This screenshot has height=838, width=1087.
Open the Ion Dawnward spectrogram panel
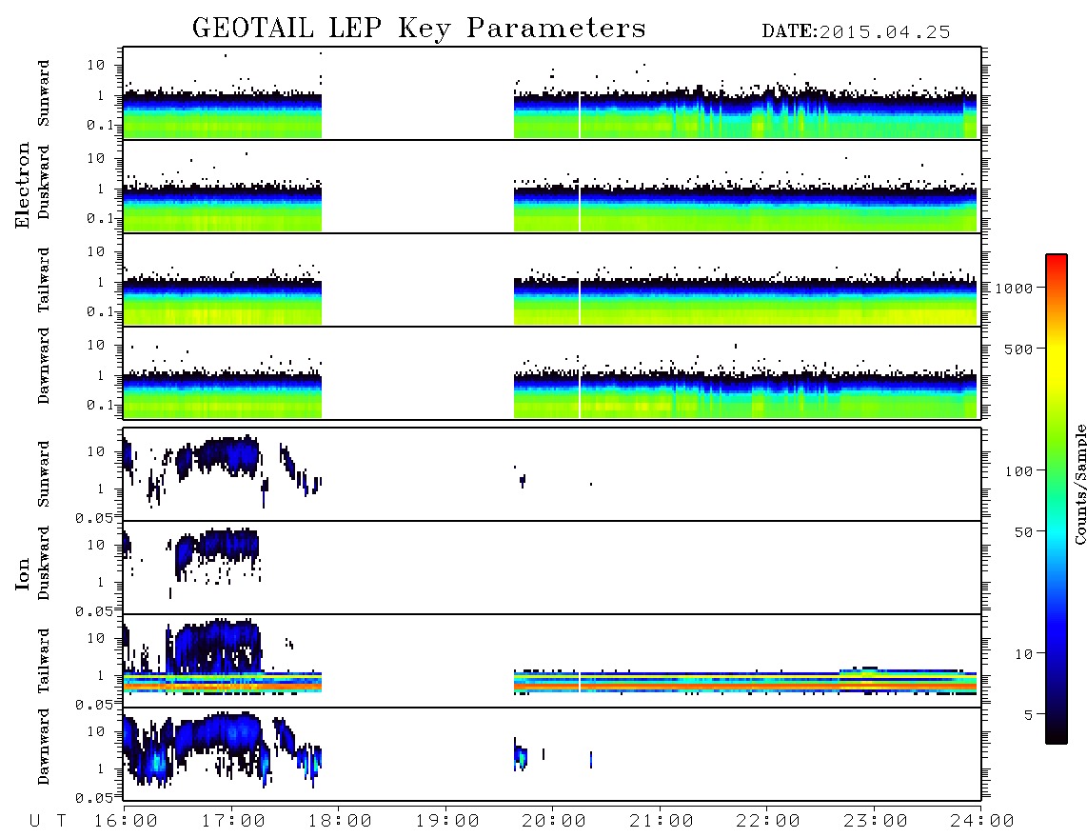[x=552, y=753]
